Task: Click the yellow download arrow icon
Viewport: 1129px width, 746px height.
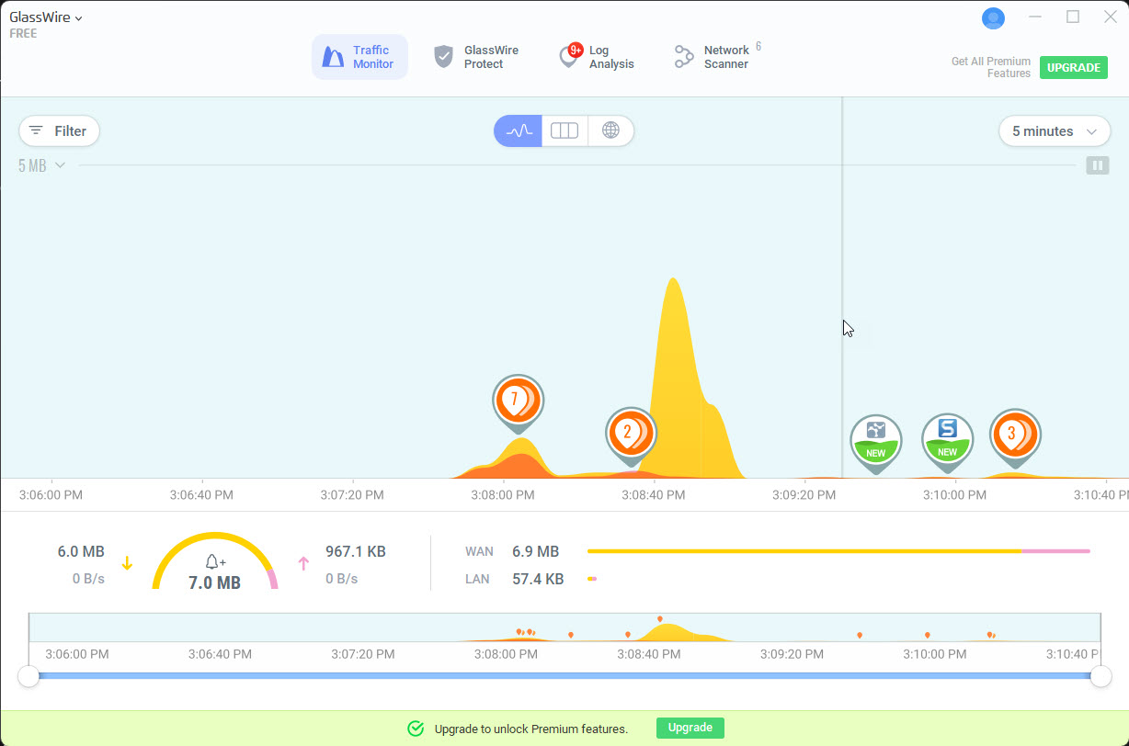Action: coord(127,564)
